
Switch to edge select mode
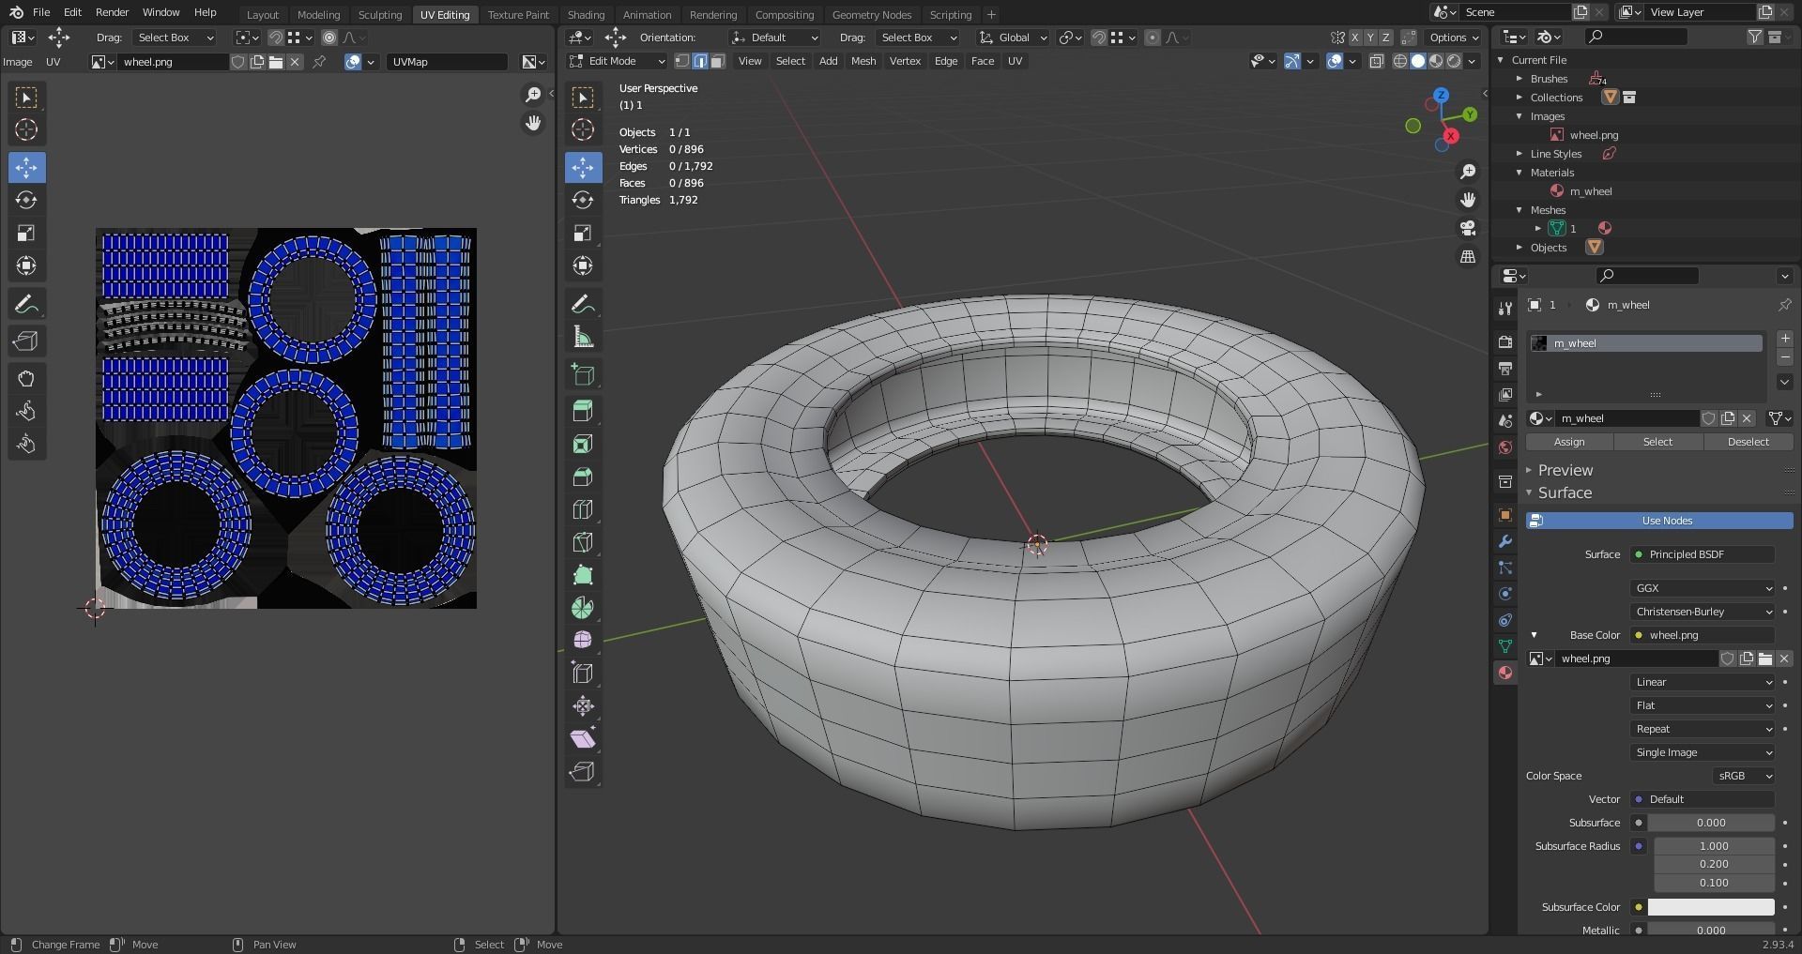pos(700,61)
